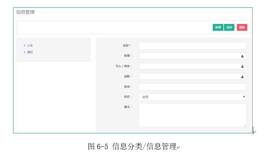Open user picker icon in 写入/修改 field

click(242, 66)
